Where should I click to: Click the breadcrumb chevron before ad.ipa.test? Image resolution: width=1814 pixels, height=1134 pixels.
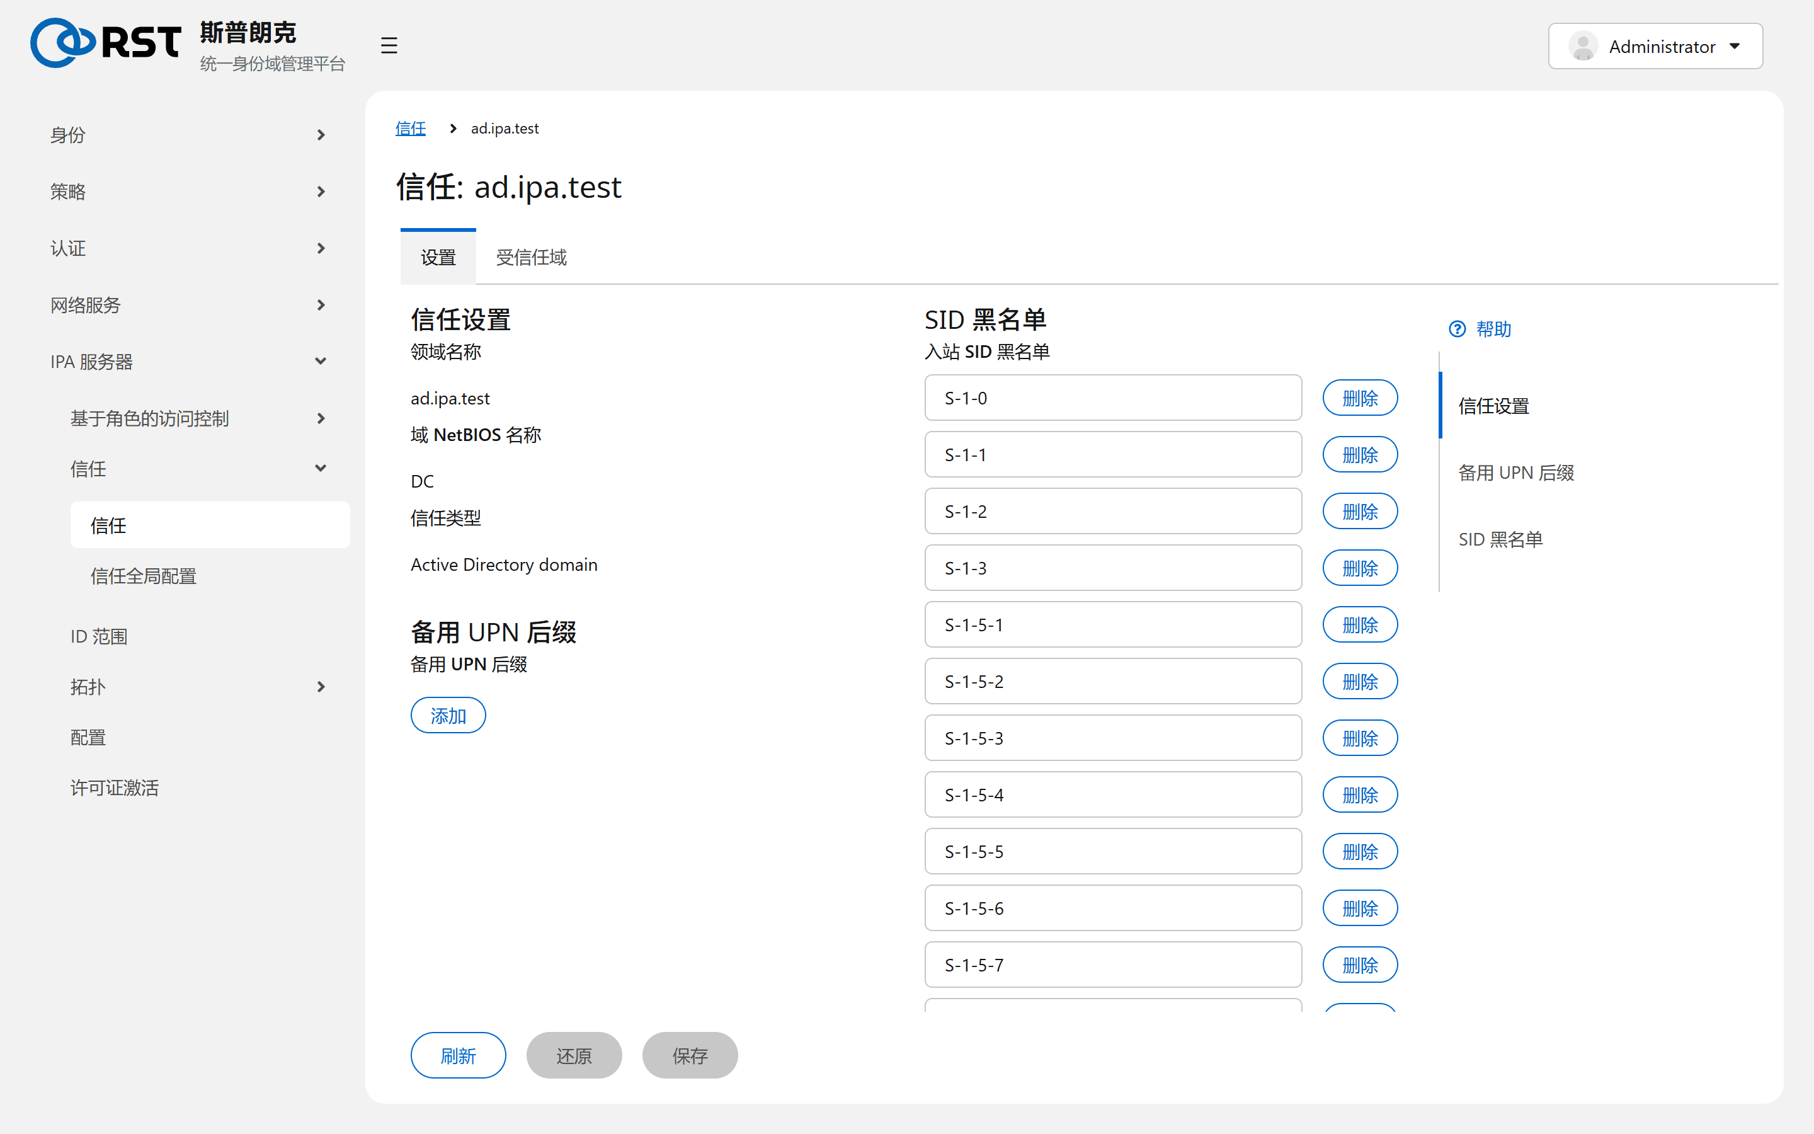tap(453, 129)
